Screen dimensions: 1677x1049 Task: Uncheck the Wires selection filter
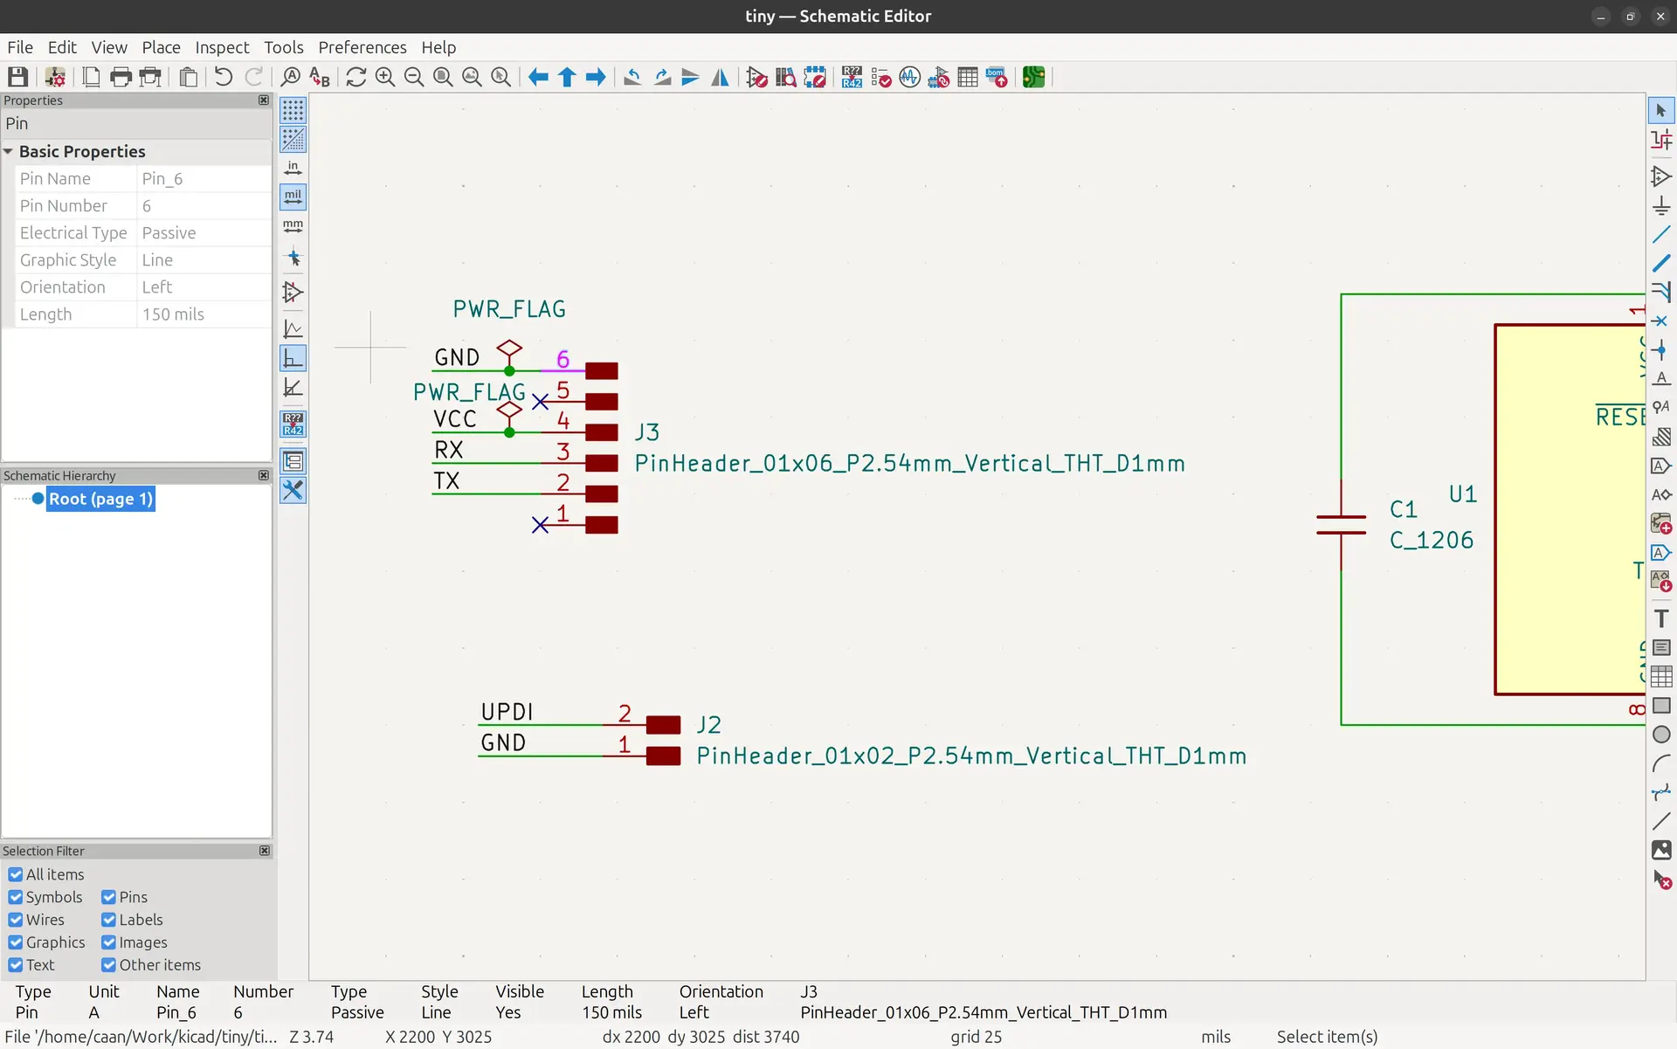[16, 920]
